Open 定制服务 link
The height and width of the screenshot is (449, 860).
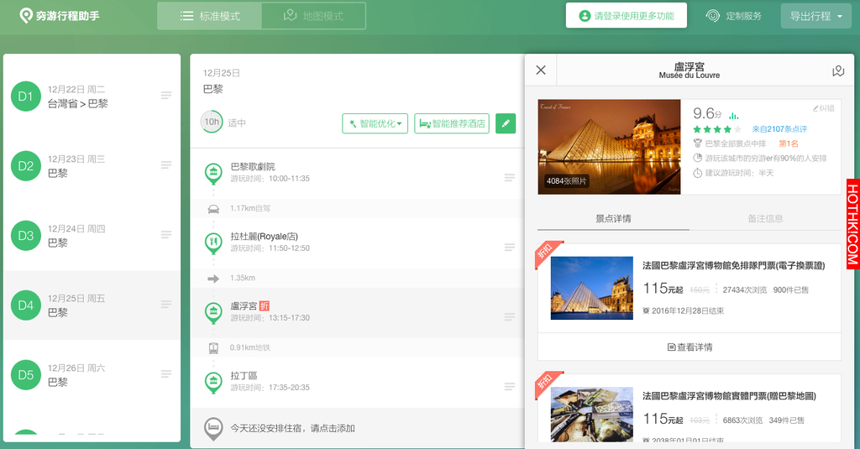pos(734,16)
